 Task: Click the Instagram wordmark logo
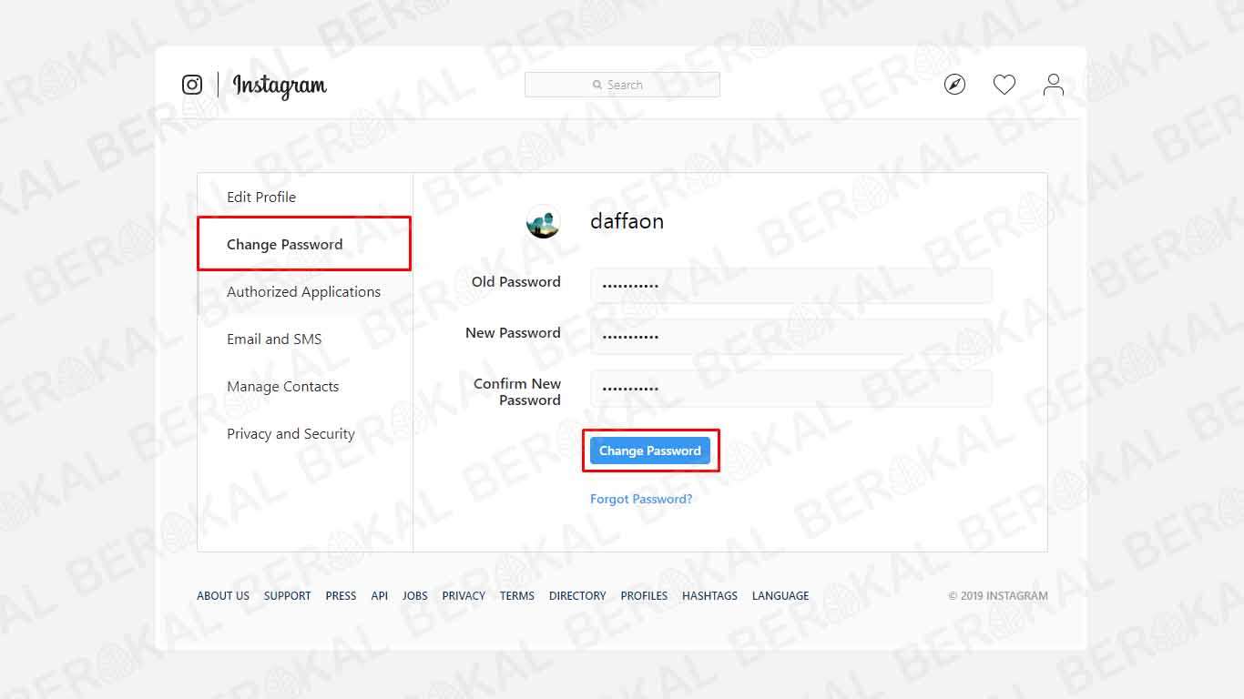coord(280,86)
